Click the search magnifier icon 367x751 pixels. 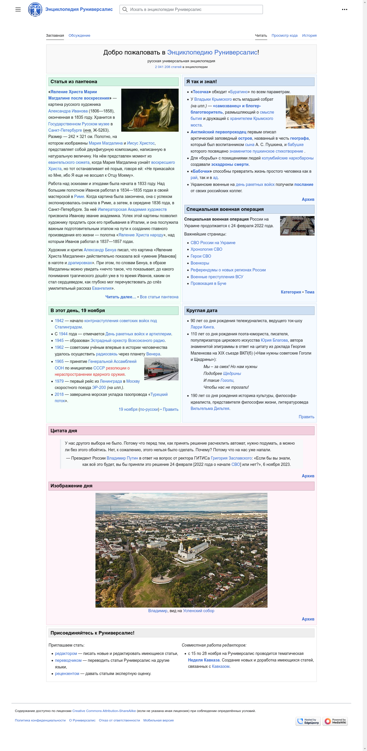125,9
